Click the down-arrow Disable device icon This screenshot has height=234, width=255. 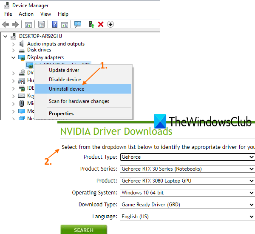pos(110,24)
